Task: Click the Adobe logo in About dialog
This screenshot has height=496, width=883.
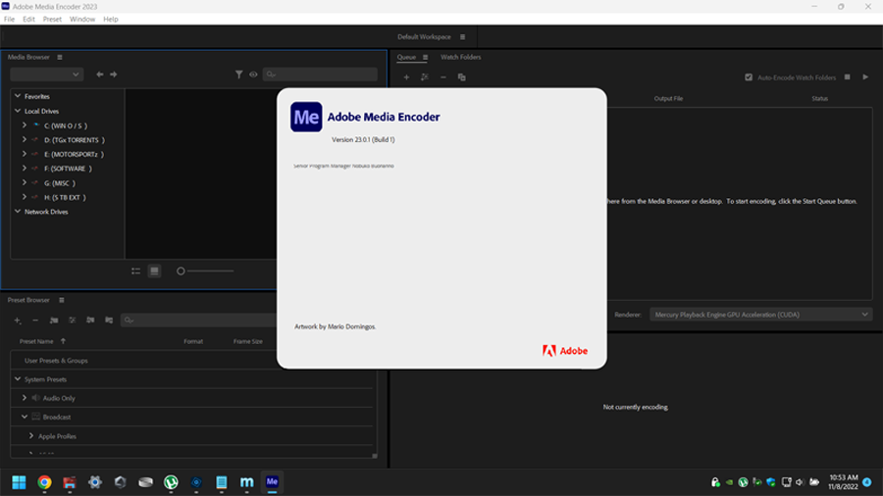Action: (x=565, y=351)
